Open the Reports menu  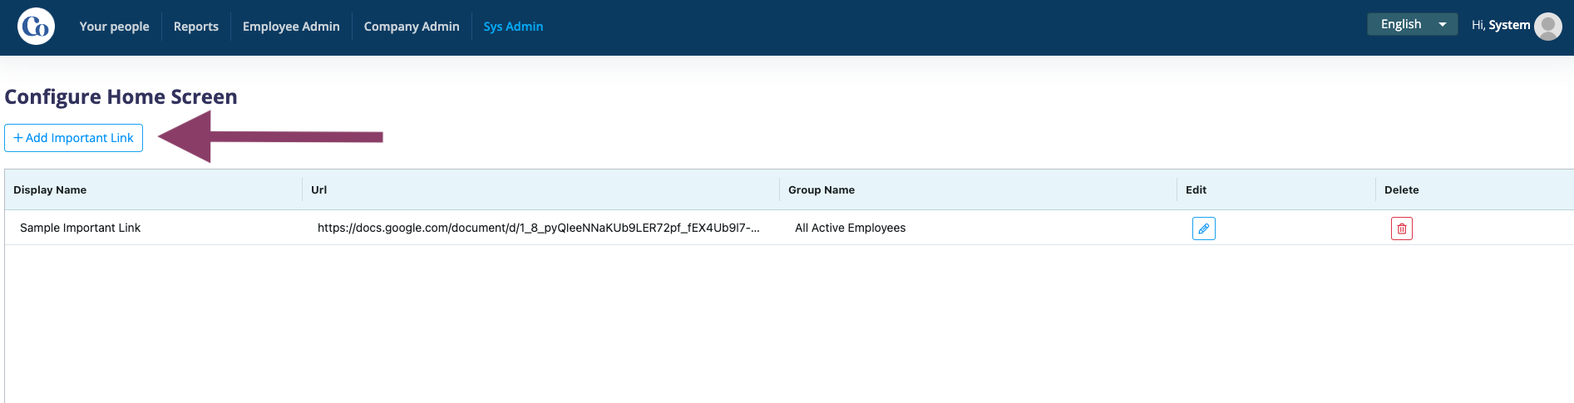(x=196, y=27)
